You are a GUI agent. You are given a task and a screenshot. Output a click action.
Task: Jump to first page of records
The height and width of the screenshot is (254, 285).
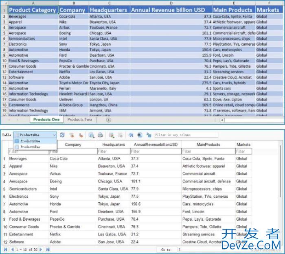pyautogui.click(x=6, y=250)
